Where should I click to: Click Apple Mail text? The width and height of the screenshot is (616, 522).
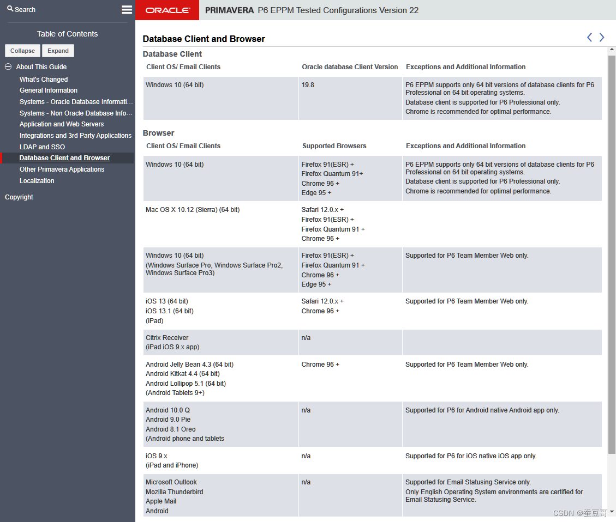pyautogui.click(x=161, y=501)
